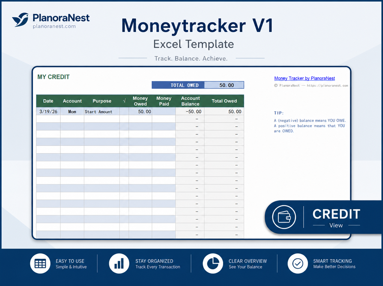The height and width of the screenshot is (286, 383).
Task: Click the Money Owed column header
Action: pyautogui.click(x=140, y=101)
